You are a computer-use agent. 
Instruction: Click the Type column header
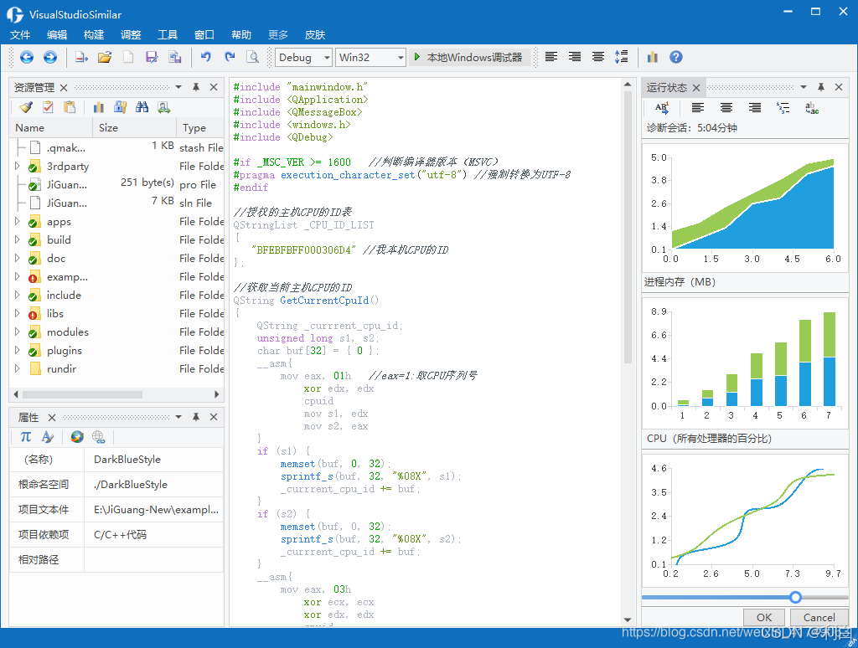[x=200, y=127]
